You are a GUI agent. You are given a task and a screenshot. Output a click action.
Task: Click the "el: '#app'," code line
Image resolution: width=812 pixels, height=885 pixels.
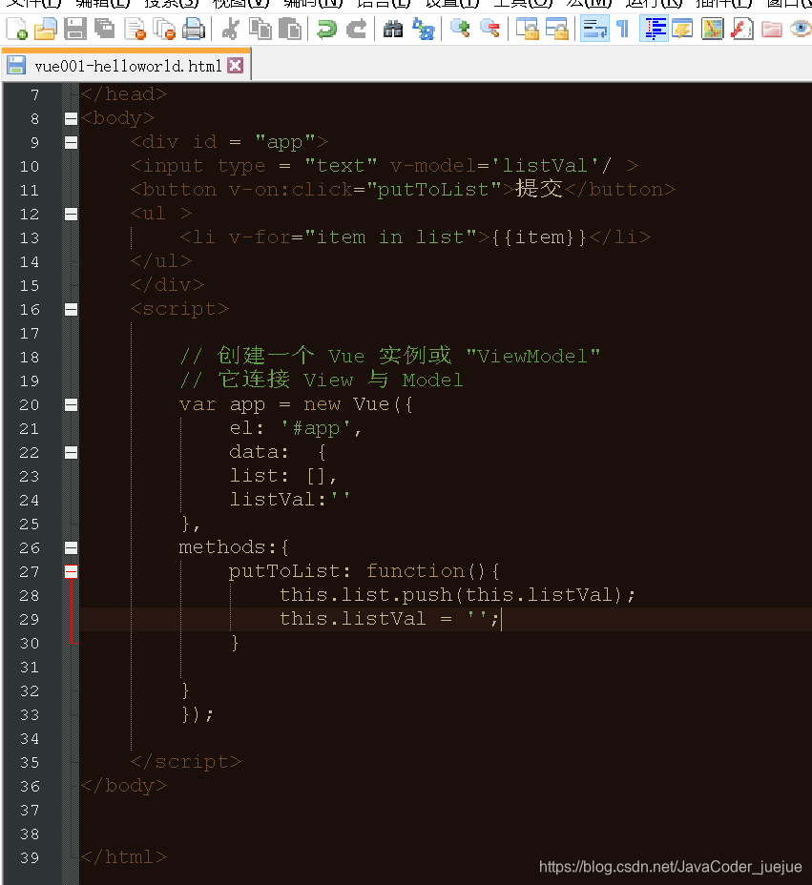[x=296, y=428]
